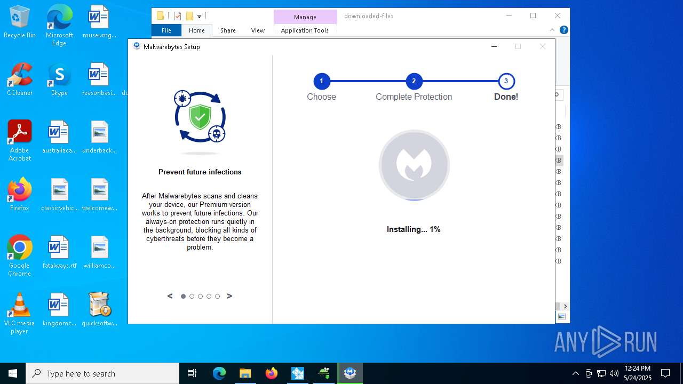Select the reasonbasi... Word document

point(99,80)
